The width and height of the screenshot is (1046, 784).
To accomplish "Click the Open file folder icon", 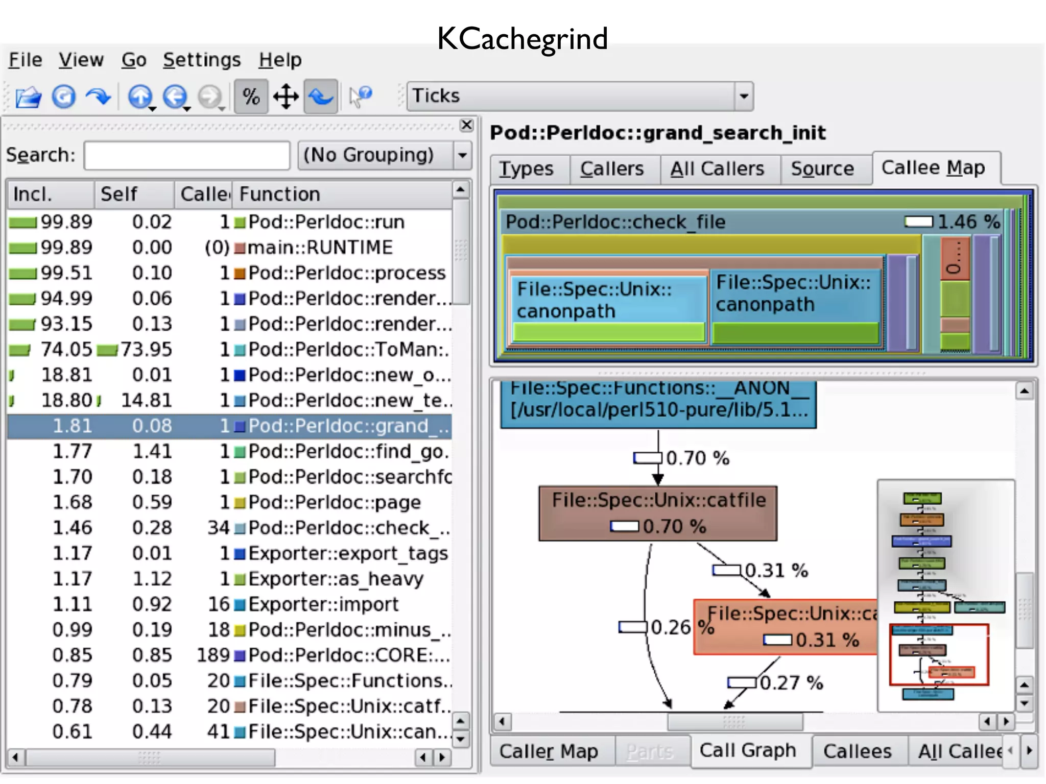I will tap(29, 96).
